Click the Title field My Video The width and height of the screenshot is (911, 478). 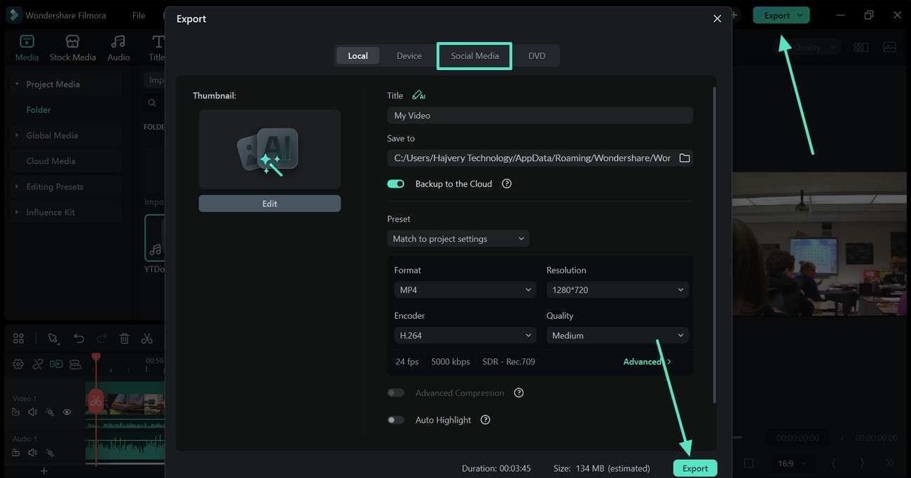click(540, 115)
